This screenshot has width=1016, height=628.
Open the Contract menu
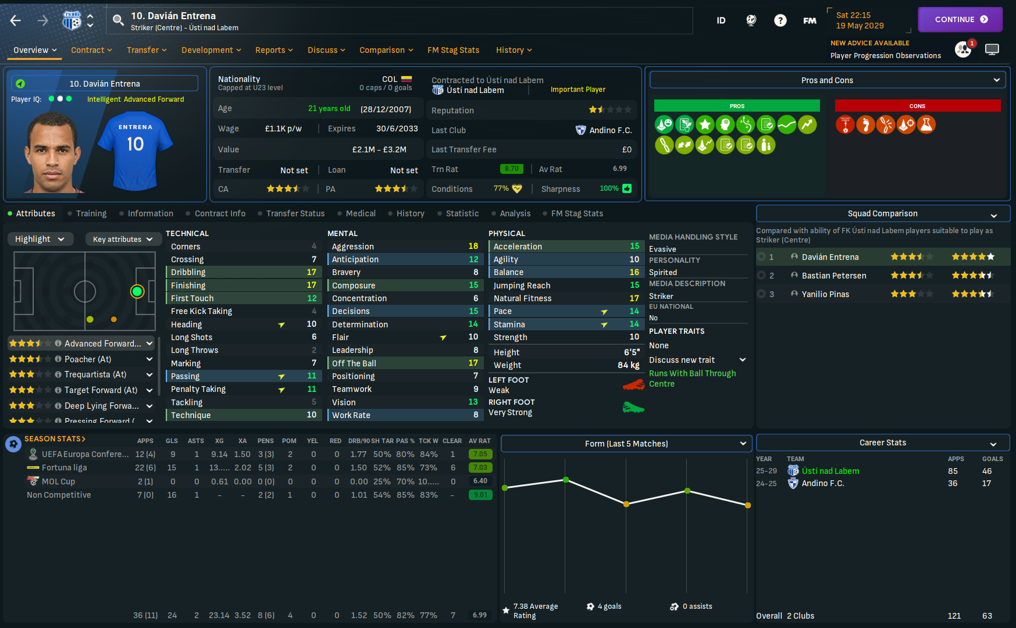(x=91, y=50)
